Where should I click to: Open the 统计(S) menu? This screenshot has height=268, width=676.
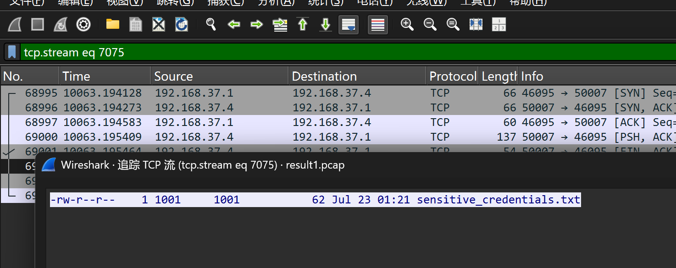[x=326, y=2]
